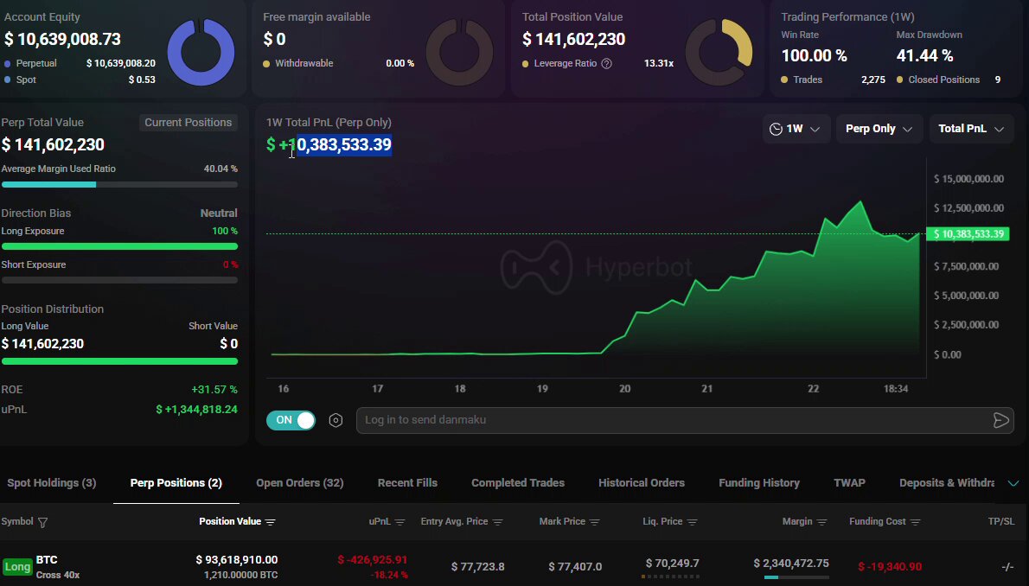Click the Long Exposure progress bar
Screen dimensions: 1029x586
point(119,246)
